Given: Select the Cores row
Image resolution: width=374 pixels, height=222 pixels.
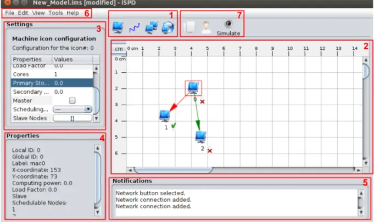Looking at the screenshot, I should click(52, 74).
